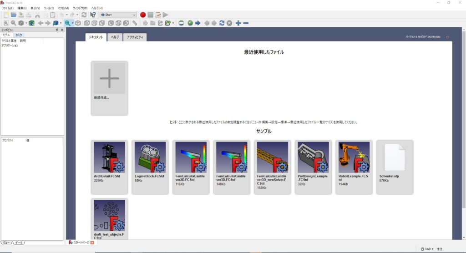This screenshot has height=253, width=466.
Task: Click the create group folder icon
Action: point(153,23)
